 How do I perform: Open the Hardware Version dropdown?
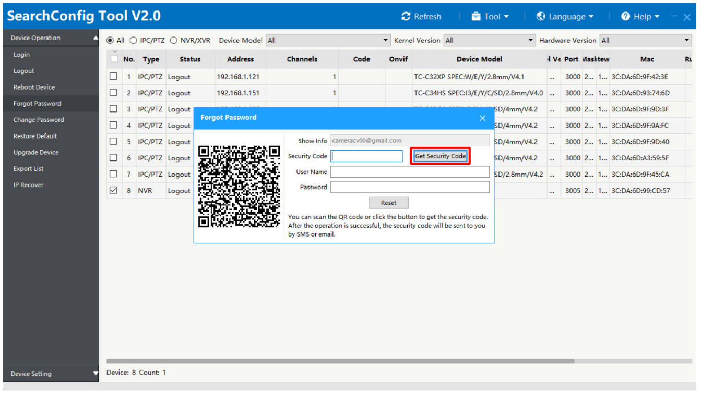[645, 40]
